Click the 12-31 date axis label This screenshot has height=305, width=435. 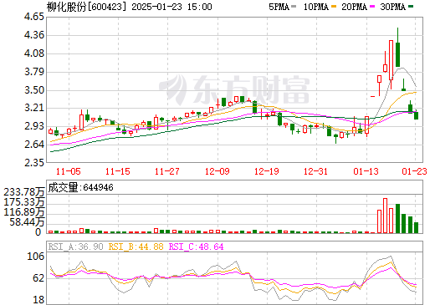pos(315,171)
